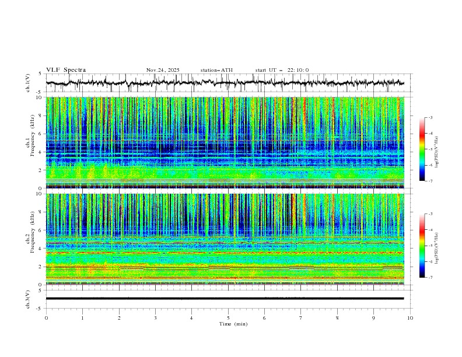Click the 'VLF Spectra' title text
Viewport: 462px width, 357px height.
pos(66,70)
